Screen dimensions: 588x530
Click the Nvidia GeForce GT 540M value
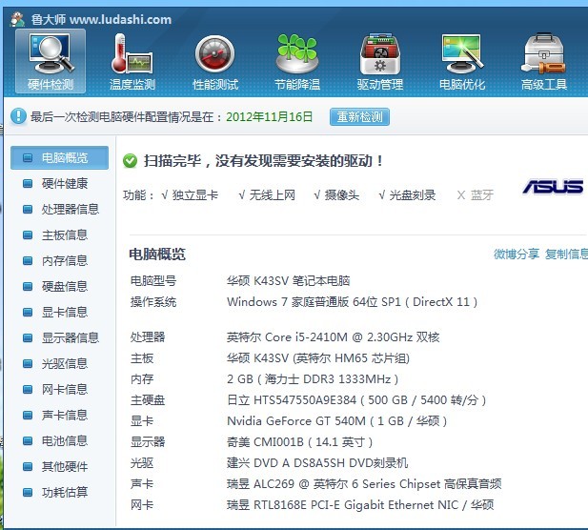coord(336,420)
